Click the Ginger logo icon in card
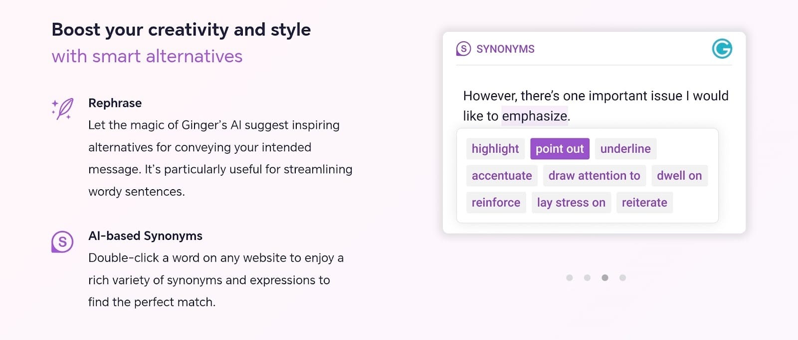Viewport: 798px width, 340px height. click(x=722, y=49)
